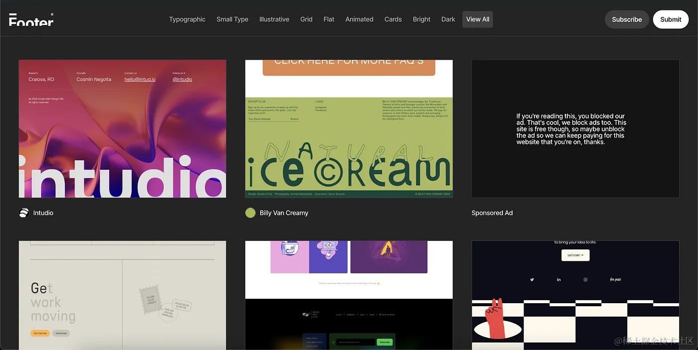Click the Twitter icon in checkerboard card
The image size is (698, 350).
pyautogui.click(x=532, y=280)
